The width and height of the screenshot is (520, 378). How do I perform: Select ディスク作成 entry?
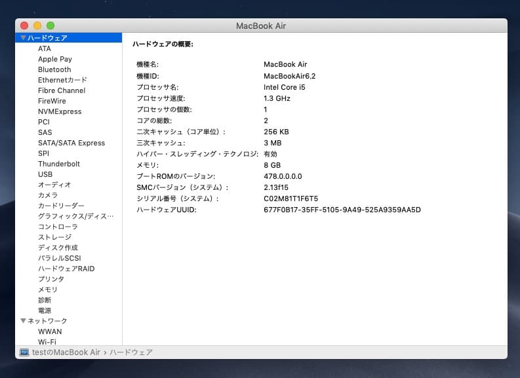58,248
